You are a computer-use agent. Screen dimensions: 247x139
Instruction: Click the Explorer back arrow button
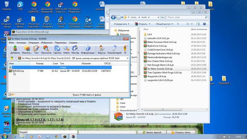tap(113, 17)
